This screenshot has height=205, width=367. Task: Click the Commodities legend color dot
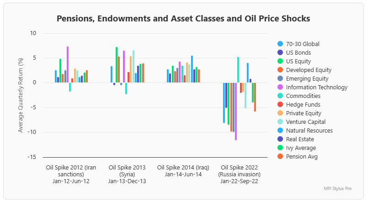pos(280,96)
